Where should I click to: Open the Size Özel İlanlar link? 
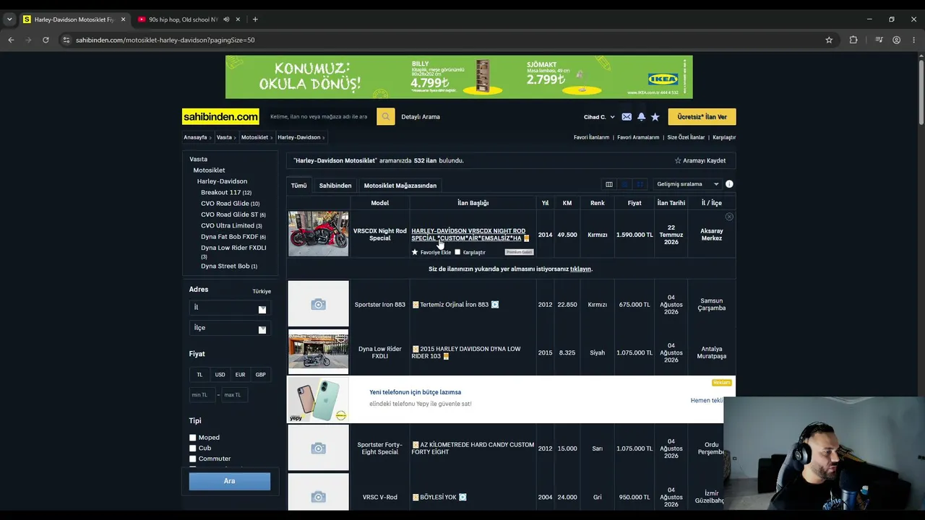coord(686,137)
